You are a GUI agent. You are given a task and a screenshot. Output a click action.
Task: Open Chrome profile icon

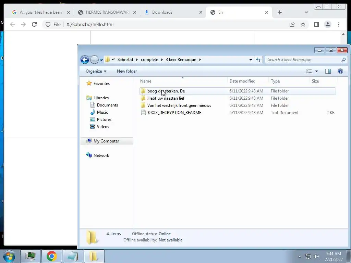click(x=327, y=24)
